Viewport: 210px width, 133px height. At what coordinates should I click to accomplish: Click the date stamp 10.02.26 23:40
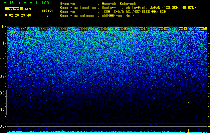pyautogui.click(x=17, y=15)
